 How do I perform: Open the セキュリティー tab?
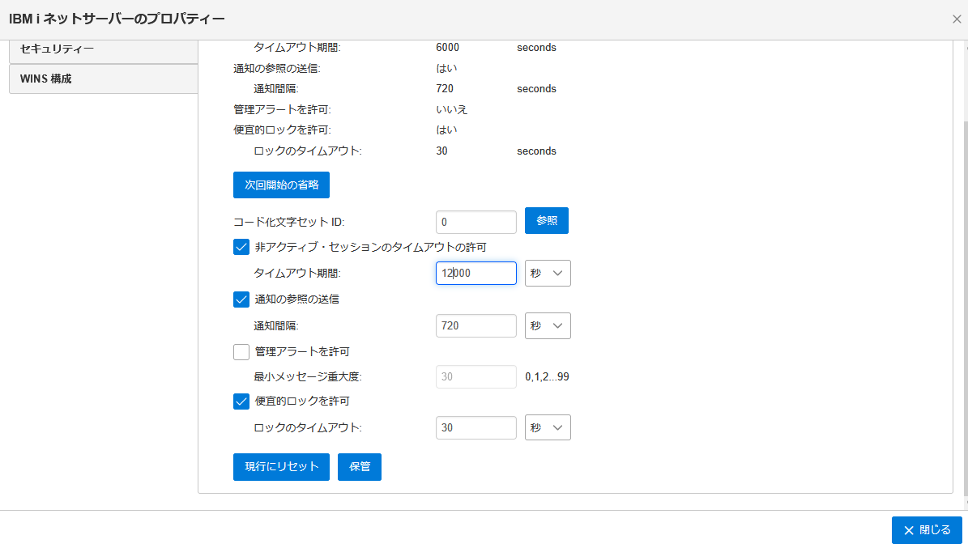coord(104,49)
